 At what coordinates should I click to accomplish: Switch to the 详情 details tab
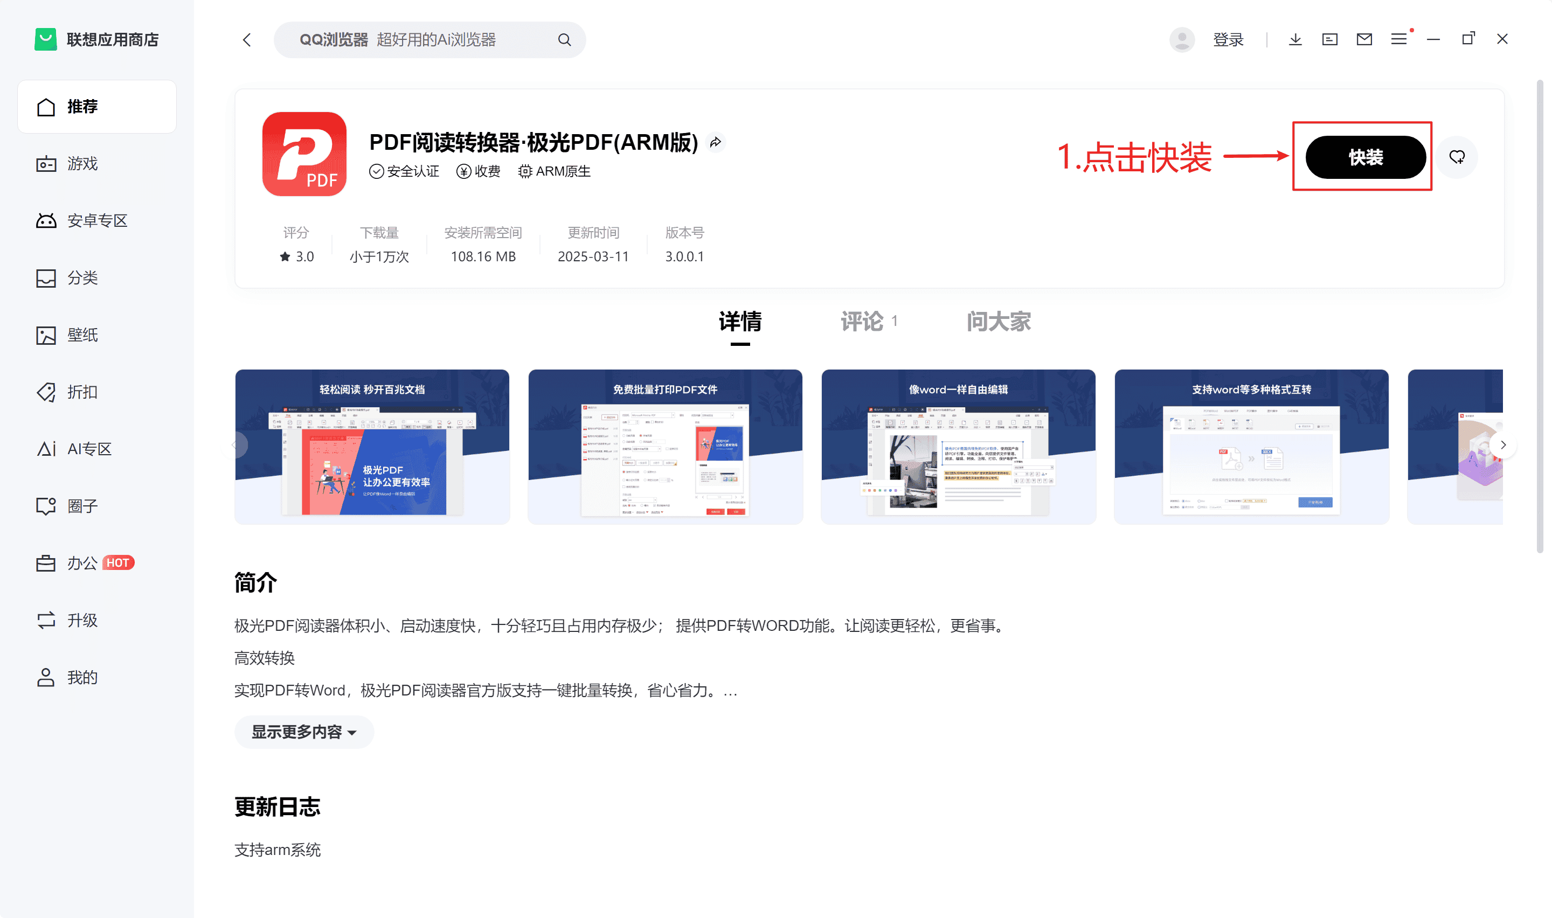coord(740,322)
